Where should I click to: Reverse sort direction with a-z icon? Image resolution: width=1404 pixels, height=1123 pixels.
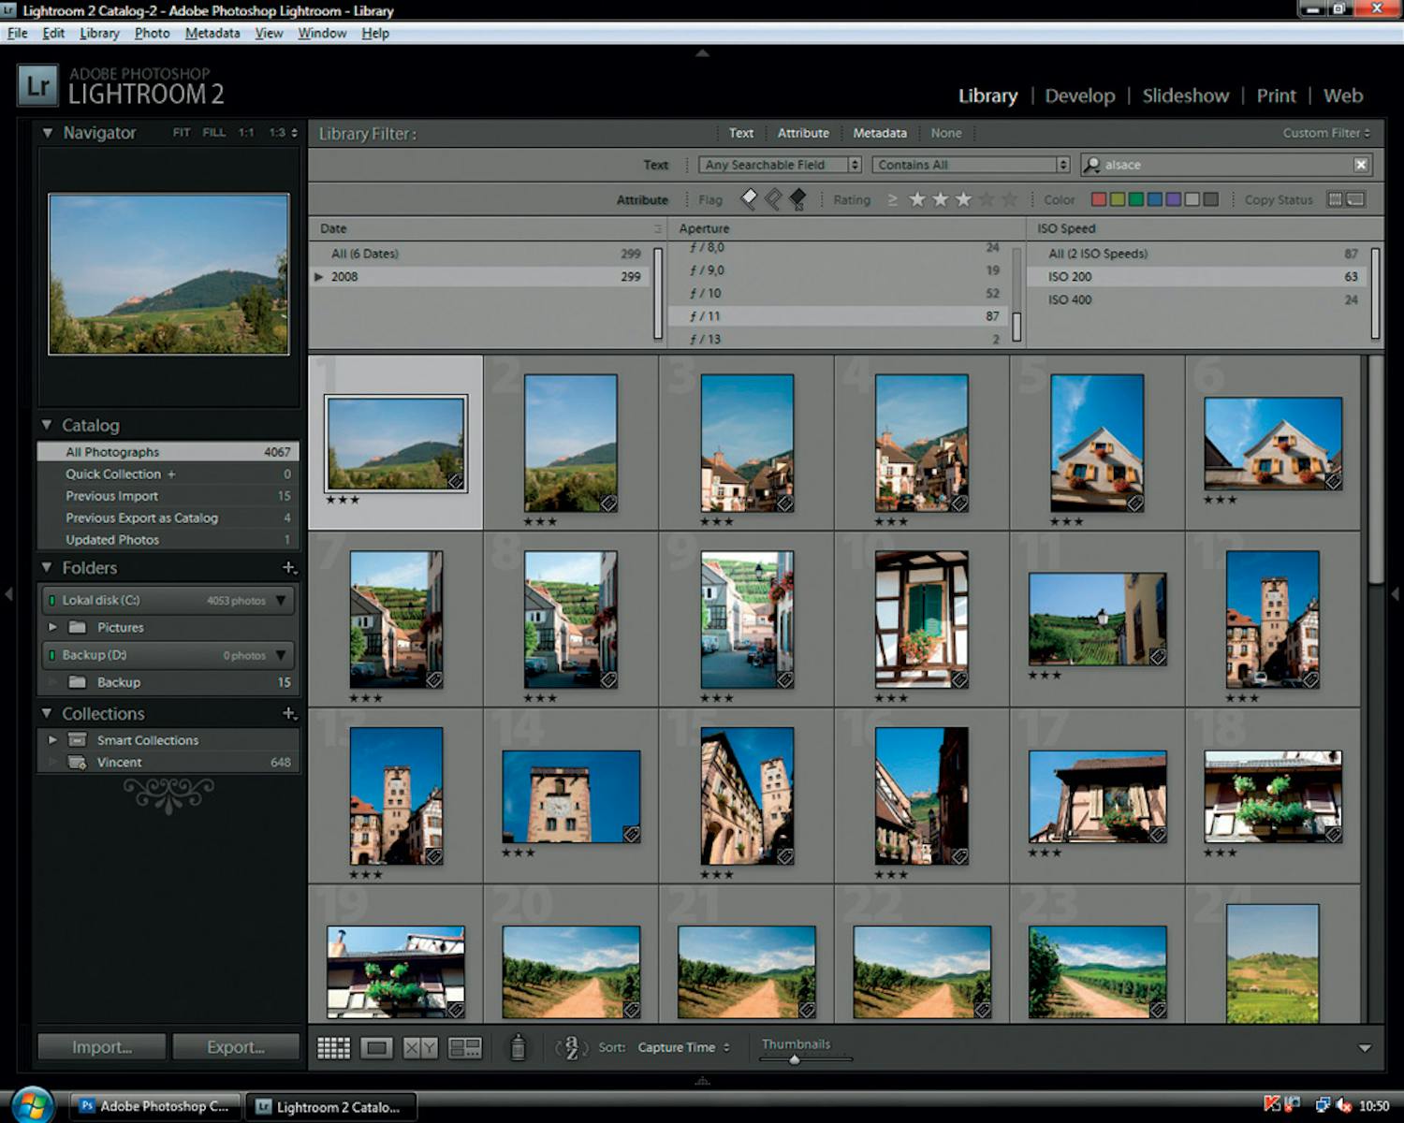pos(571,1048)
